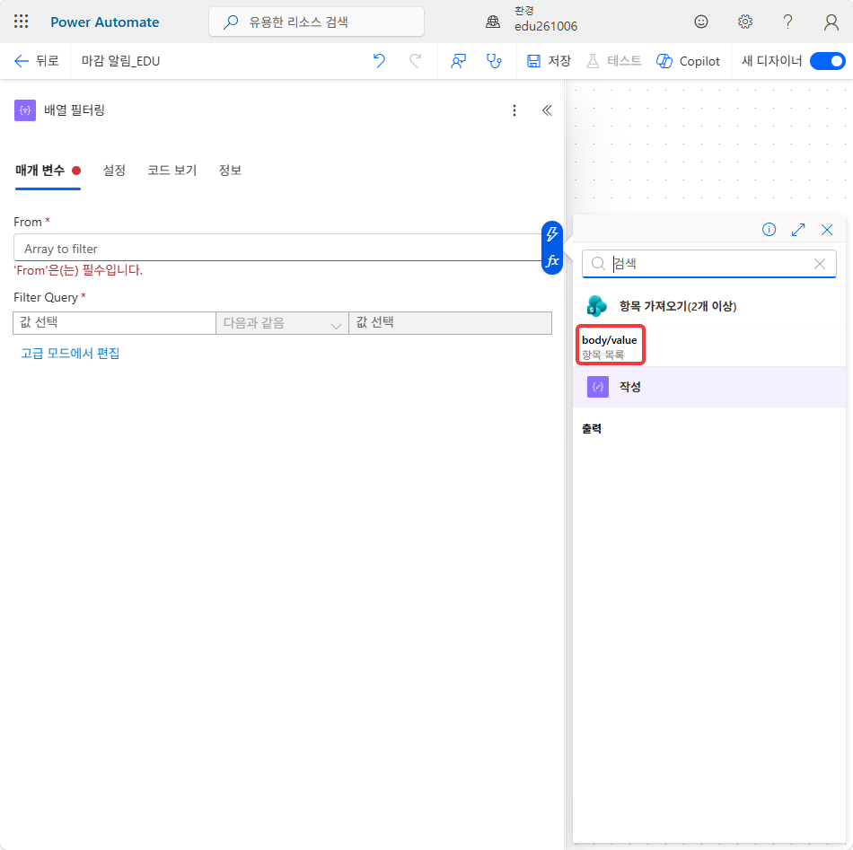Click the flow name 마감 알림_EDU
The height and width of the screenshot is (850, 853).
pyautogui.click(x=121, y=61)
